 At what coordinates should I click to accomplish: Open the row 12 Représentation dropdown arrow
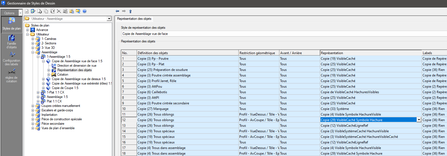[419, 120]
